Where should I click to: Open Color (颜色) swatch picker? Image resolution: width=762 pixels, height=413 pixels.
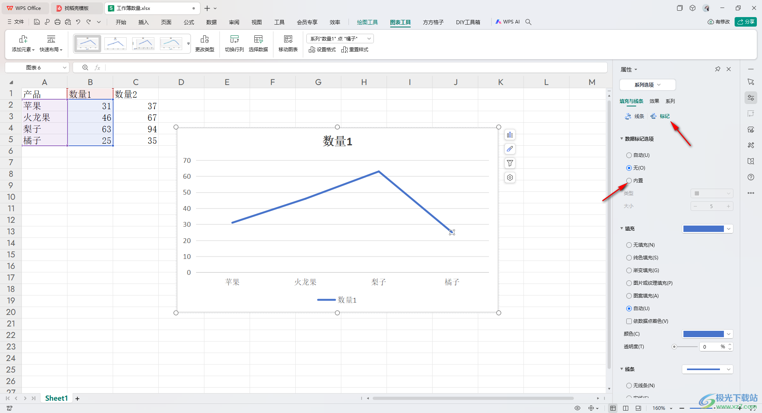[707, 334]
